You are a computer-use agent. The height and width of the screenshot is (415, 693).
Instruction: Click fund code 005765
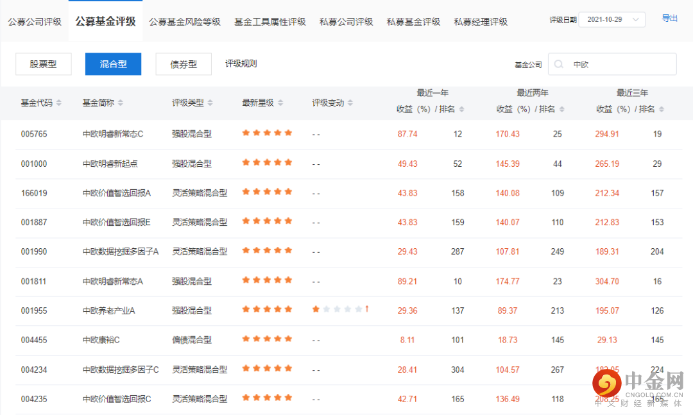pos(34,134)
